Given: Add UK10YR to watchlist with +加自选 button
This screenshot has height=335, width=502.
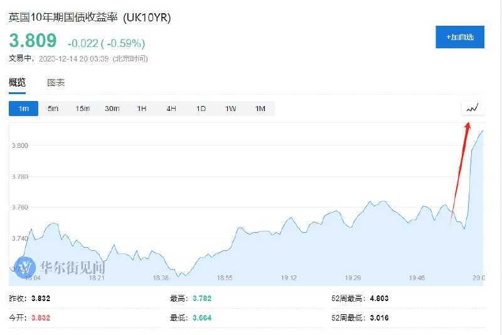Looking at the screenshot, I should (x=460, y=37).
